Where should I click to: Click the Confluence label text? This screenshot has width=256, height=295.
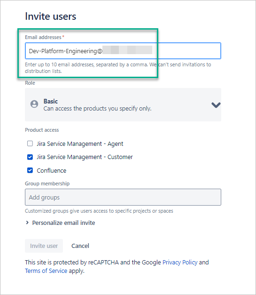(52, 171)
